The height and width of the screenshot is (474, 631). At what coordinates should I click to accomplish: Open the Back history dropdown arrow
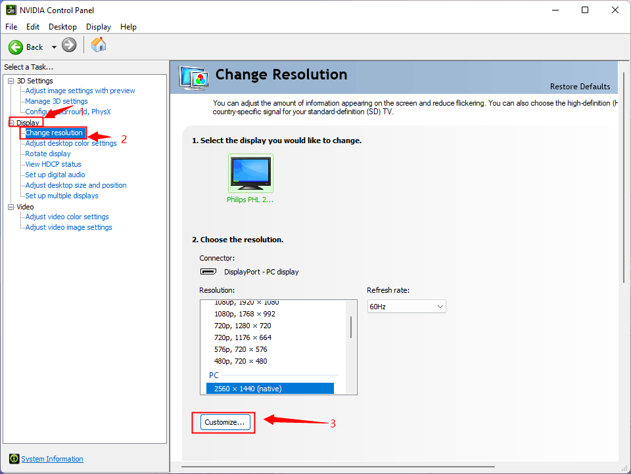coord(54,47)
